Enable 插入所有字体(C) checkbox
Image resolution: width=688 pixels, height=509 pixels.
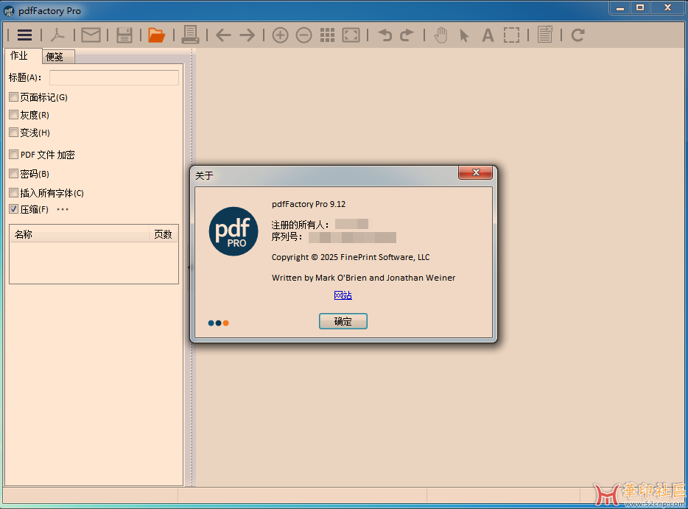point(13,193)
